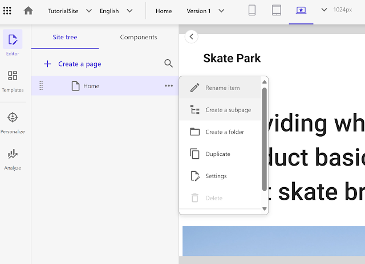Click the pencil rename icon
Image resolution: width=365 pixels, height=264 pixels.
tap(195, 88)
